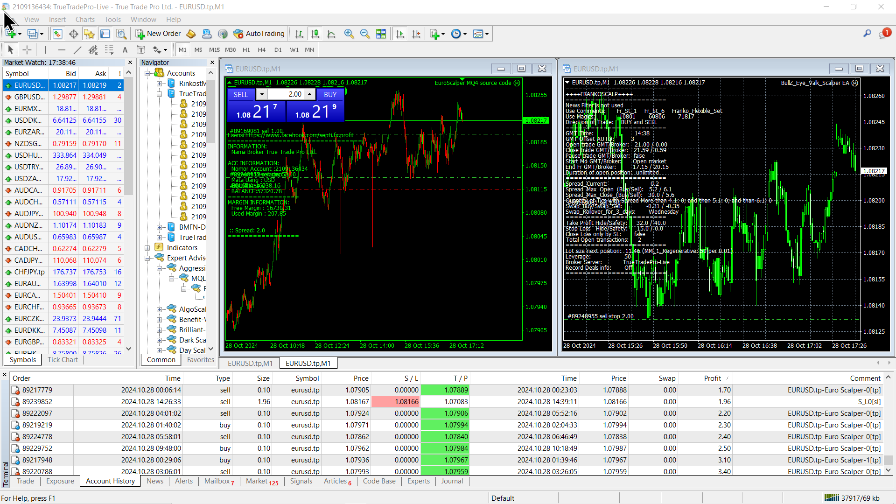The height and width of the screenshot is (504, 896).
Task: Select the M5 timeframe button
Action: tap(198, 49)
